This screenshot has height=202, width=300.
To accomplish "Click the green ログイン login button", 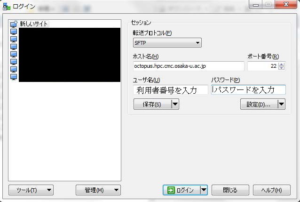I will coord(181,190).
